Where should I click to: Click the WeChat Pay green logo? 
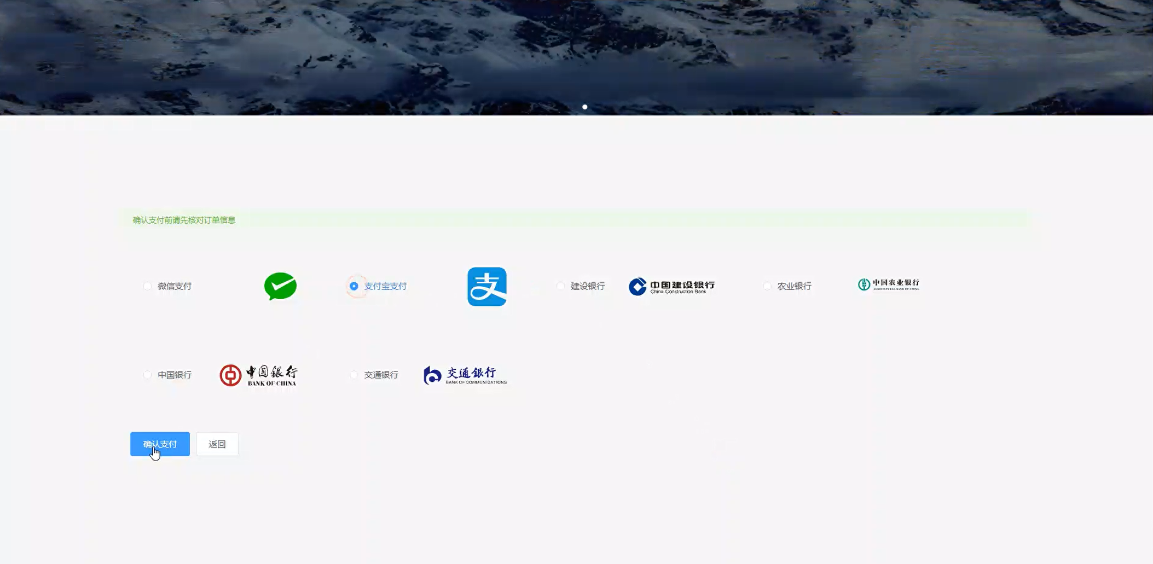pyautogui.click(x=280, y=286)
